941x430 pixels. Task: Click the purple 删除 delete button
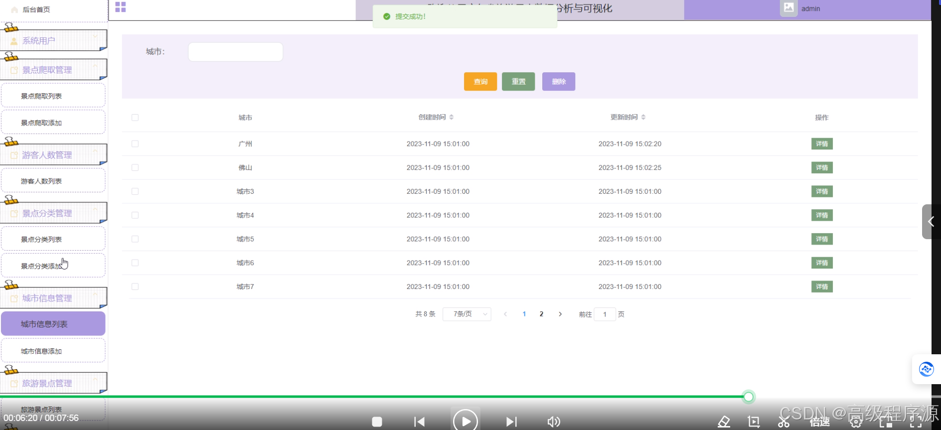559,82
